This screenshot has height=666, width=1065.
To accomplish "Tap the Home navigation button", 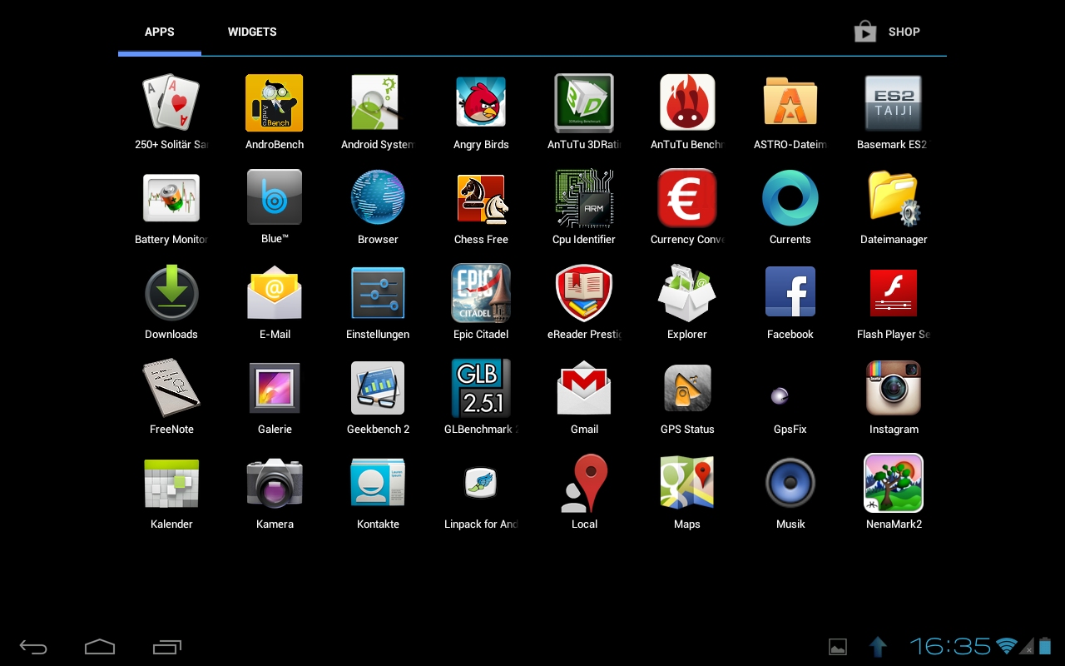I will coord(100,647).
